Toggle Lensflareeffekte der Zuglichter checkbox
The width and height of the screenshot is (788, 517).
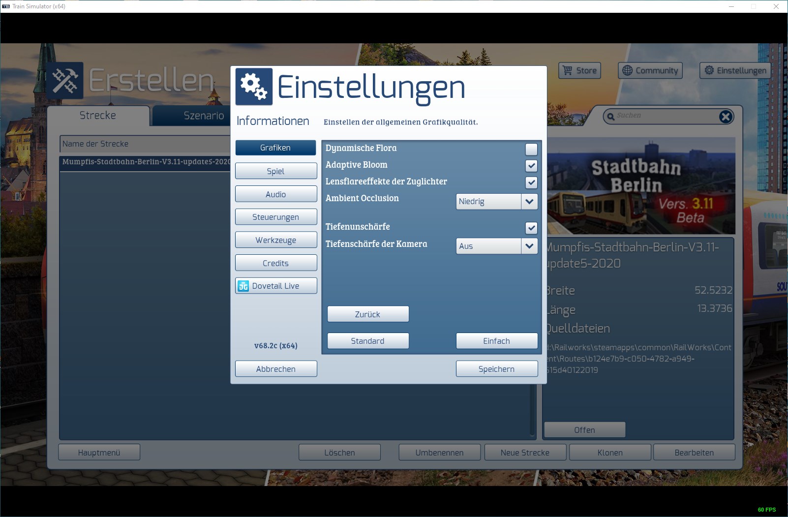[531, 182]
